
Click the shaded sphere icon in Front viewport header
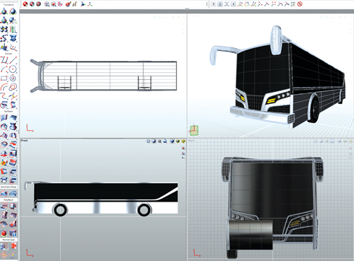154,141
